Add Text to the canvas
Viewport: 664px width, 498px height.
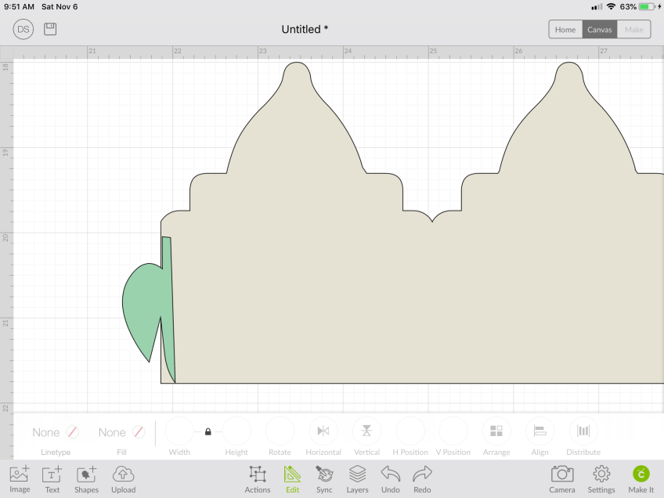point(52,478)
